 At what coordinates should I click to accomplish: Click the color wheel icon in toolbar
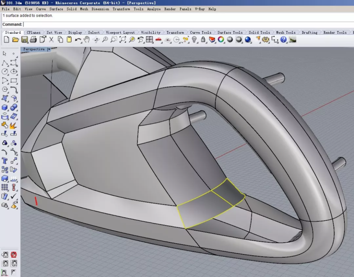click(221, 40)
